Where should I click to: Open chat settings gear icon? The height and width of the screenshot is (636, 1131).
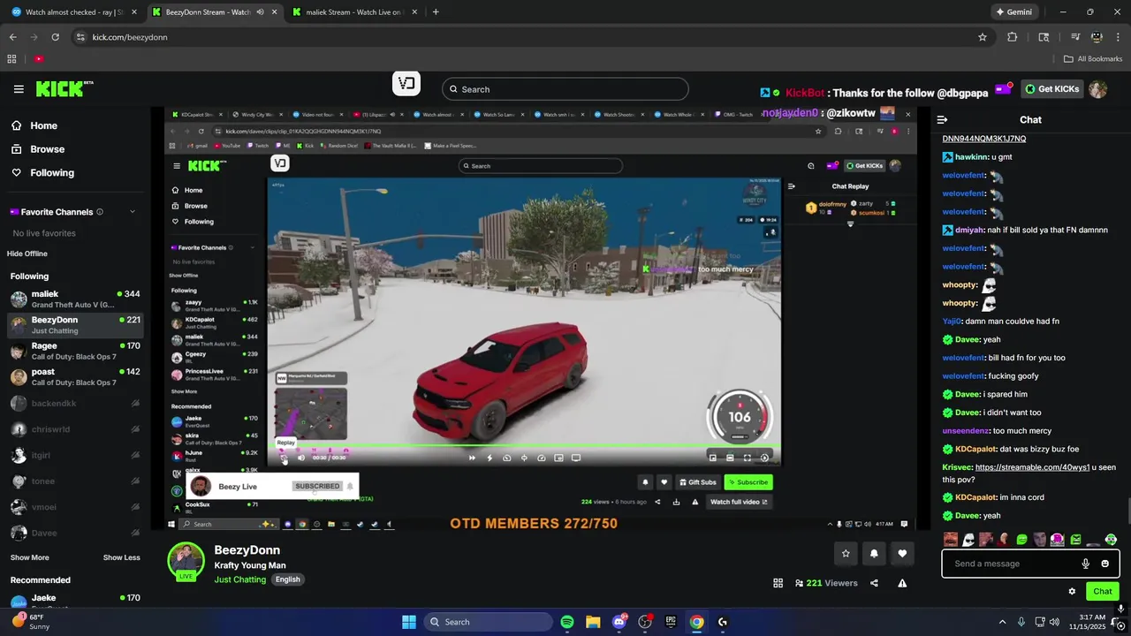pyautogui.click(x=1072, y=592)
